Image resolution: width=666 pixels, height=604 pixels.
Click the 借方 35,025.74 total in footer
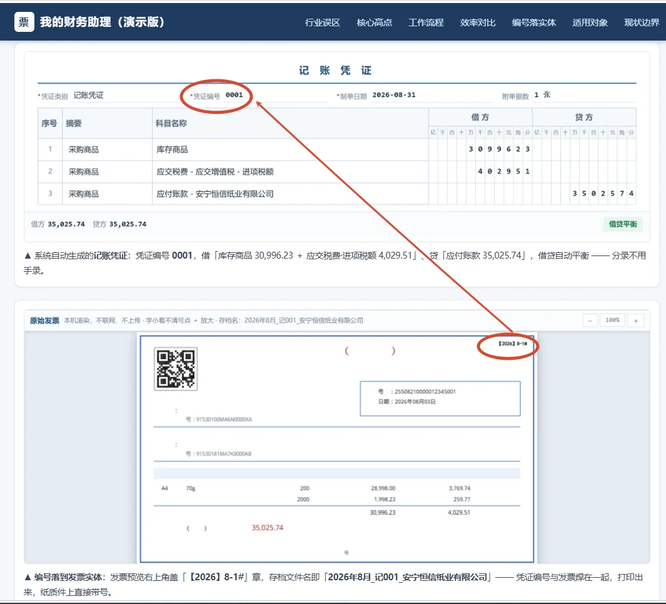[x=58, y=224]
